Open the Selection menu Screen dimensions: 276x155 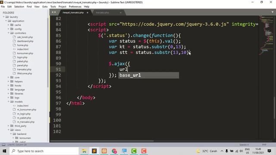click(x=19, y=6)
